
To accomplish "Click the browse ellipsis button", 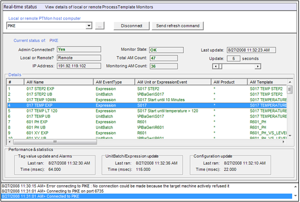I will coord(100,26).
